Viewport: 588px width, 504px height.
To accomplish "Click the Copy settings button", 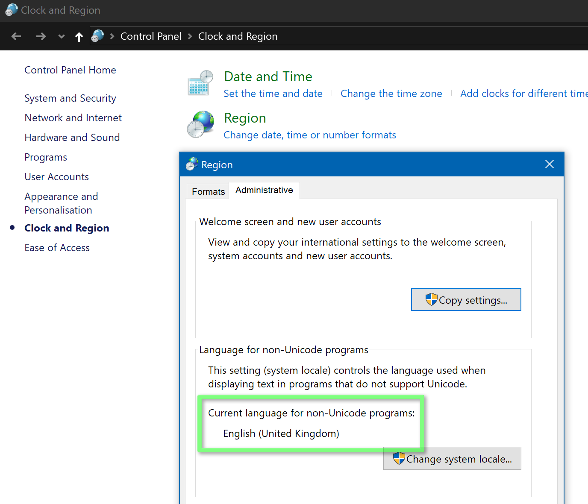I will click(466, 299).
